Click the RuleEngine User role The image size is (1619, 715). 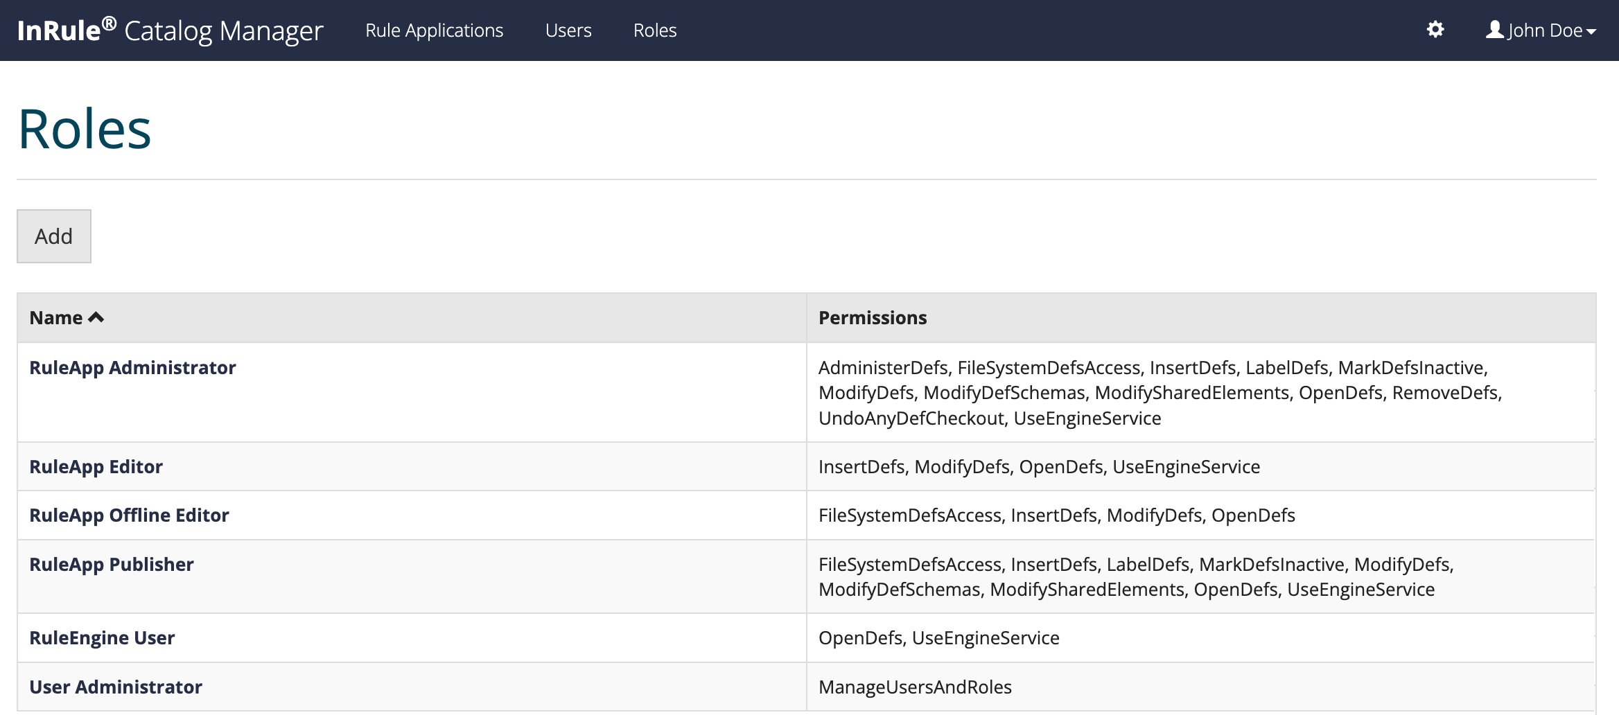pos(102,638)
